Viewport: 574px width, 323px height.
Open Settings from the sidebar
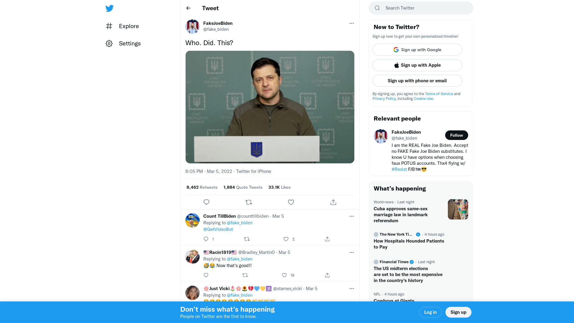123,43
